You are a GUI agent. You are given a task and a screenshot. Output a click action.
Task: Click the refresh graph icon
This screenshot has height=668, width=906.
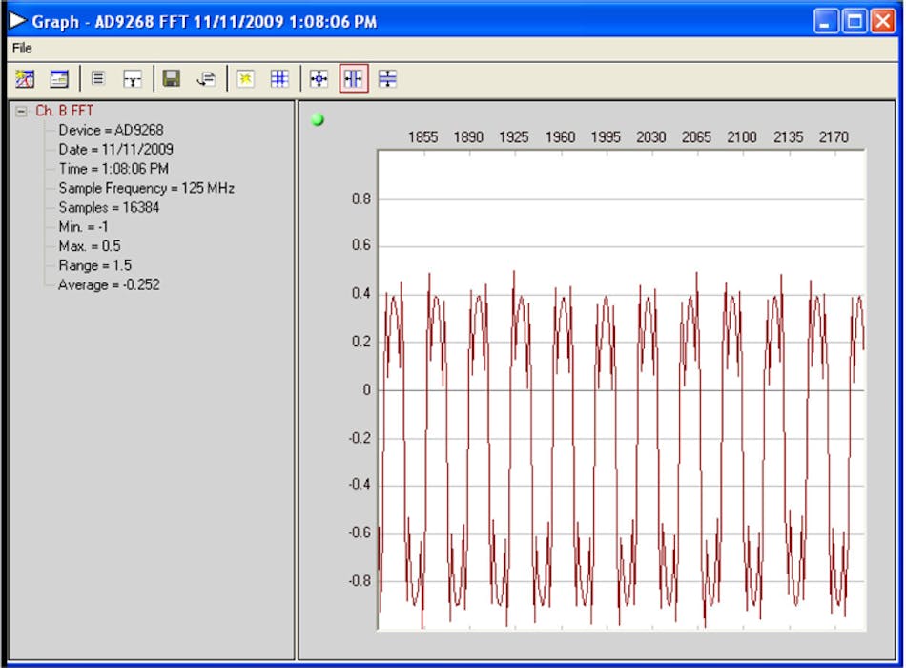tap(245, 79)
